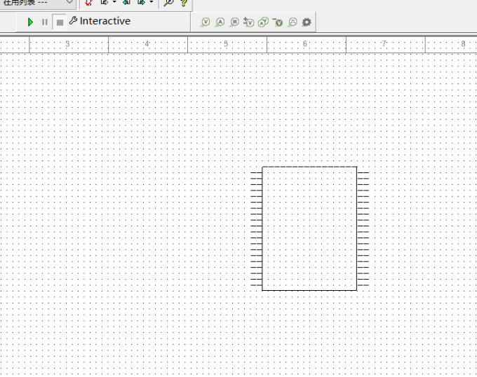Place a voltage and current probe
This screenshot has width=477, height=377.
[263, 22]
